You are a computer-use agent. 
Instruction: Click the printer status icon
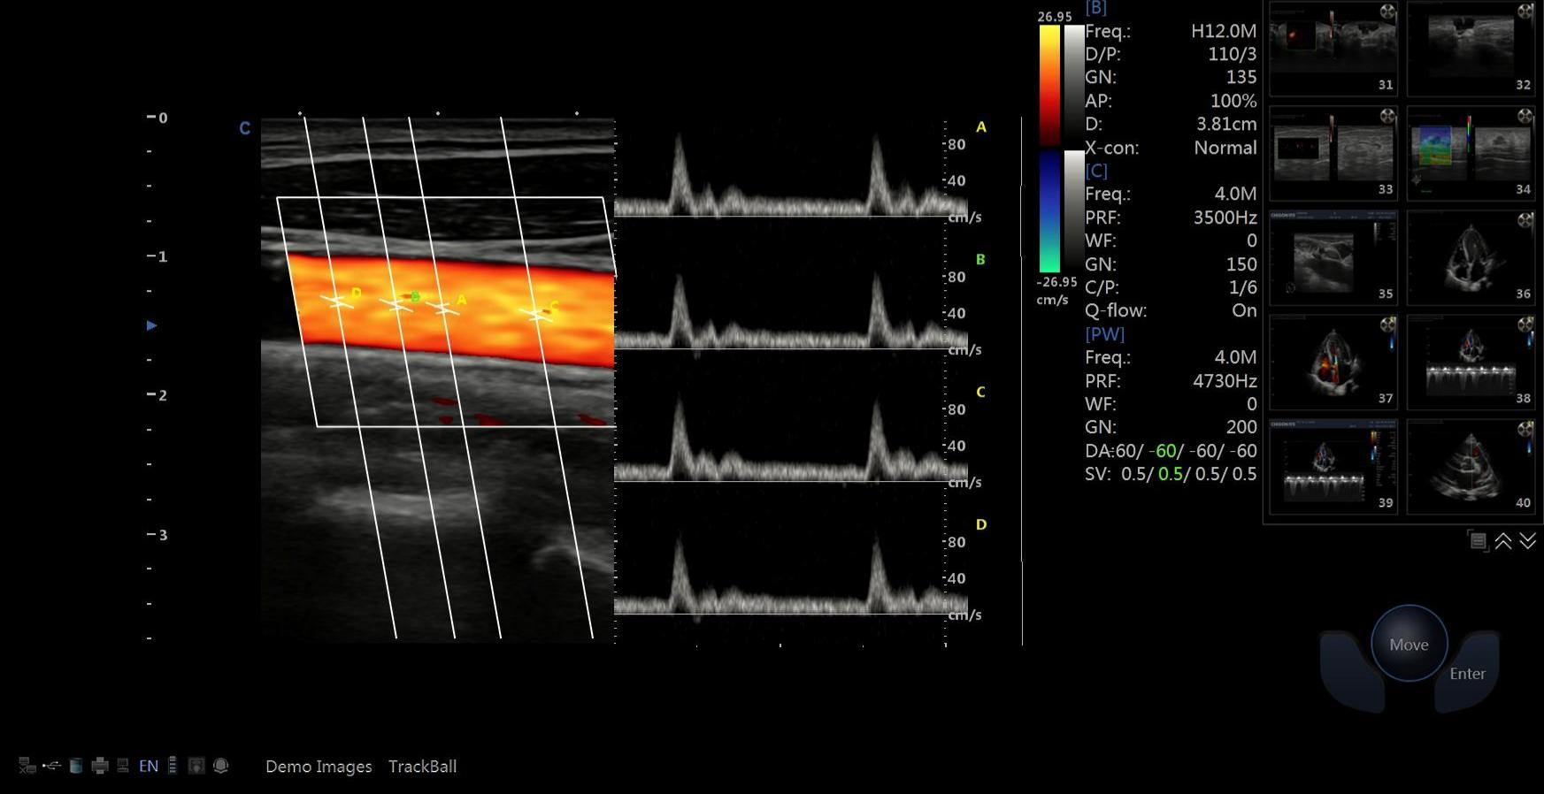pos(100,766)
